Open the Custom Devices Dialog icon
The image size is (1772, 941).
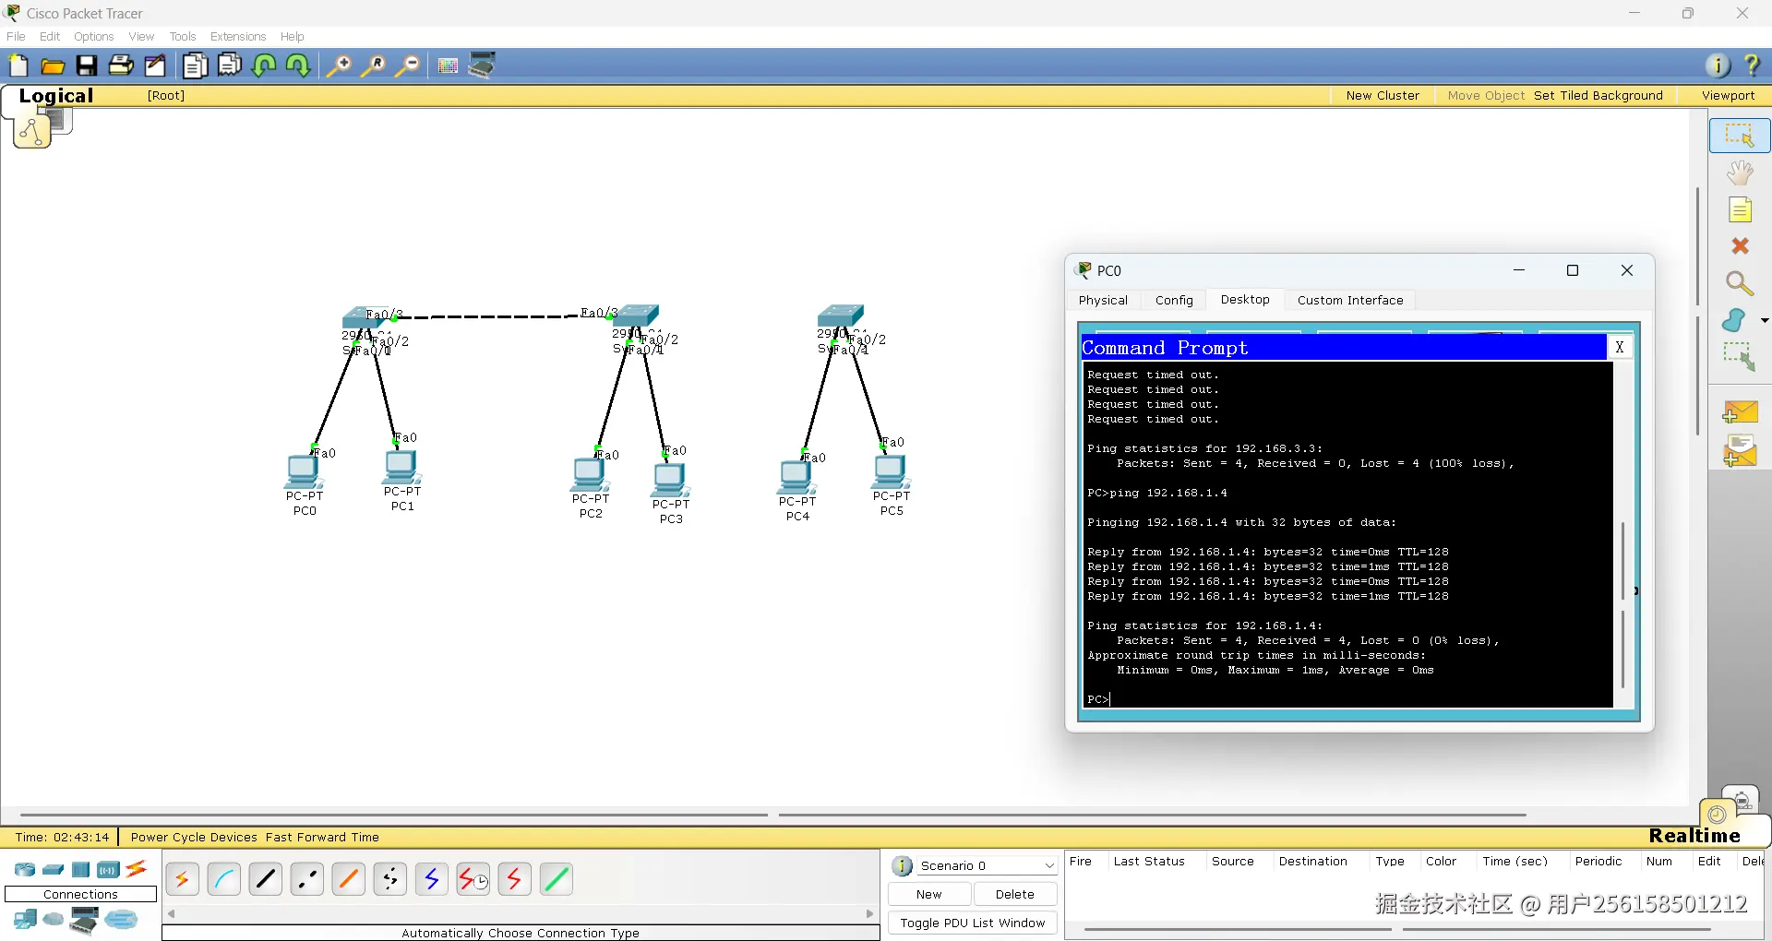(482, 66)
